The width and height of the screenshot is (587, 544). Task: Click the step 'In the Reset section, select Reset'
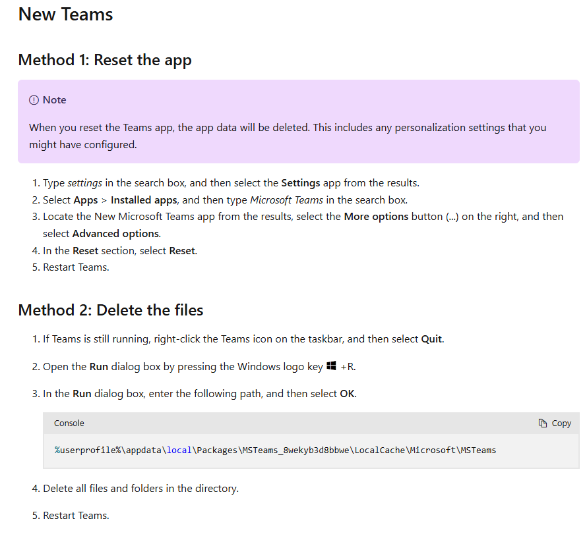coord(120,251)
